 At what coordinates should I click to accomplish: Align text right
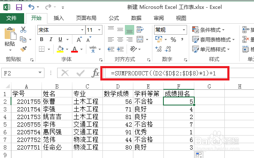coord(130,39)
